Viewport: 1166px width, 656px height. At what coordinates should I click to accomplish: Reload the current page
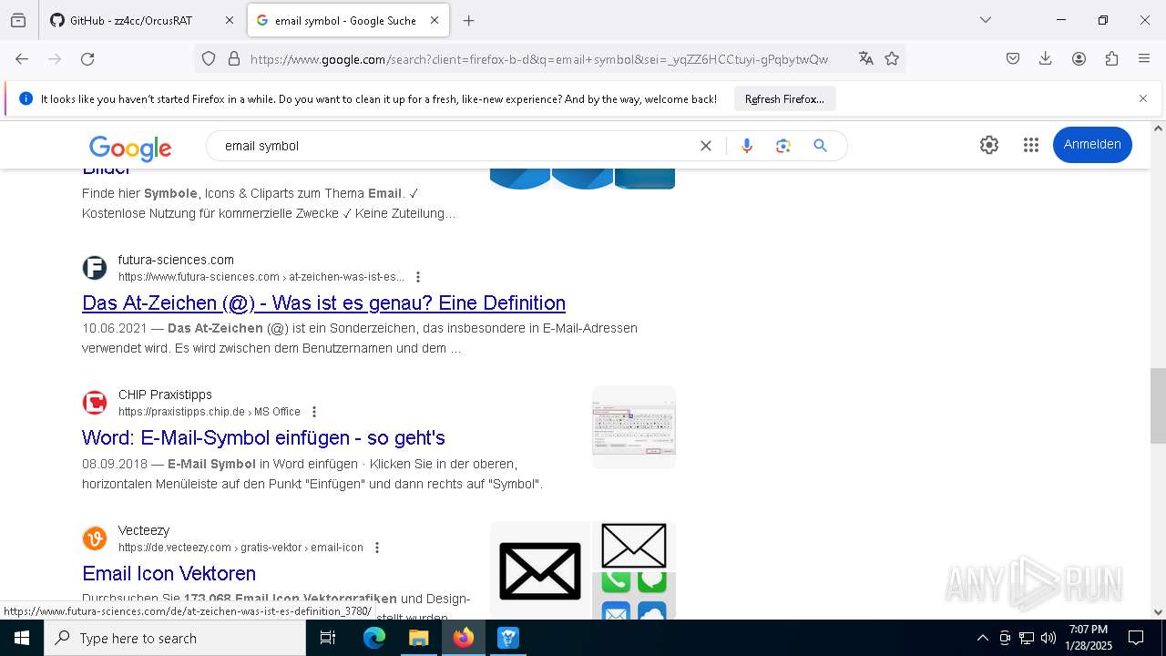click(87, 58)
